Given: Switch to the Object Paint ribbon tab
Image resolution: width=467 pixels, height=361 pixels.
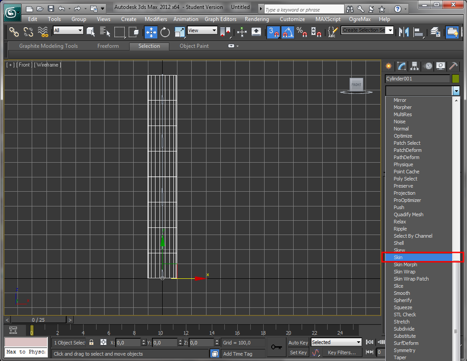Looking at the screenshot, I should pos(194,46).
